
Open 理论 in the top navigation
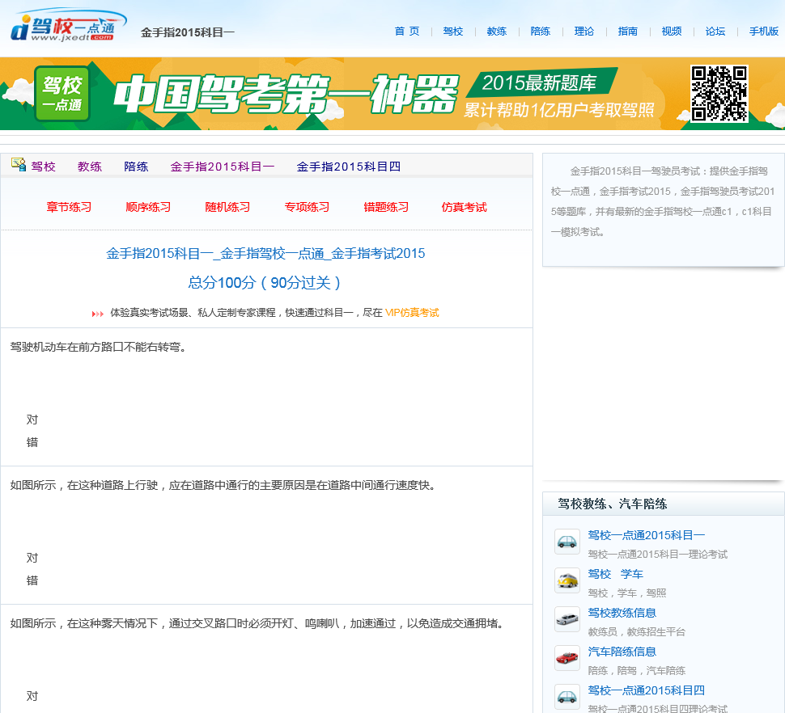583,32
